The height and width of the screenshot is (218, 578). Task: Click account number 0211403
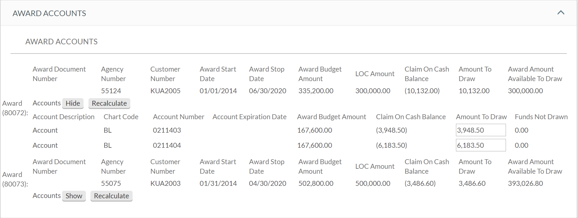[x=167, y=130]
